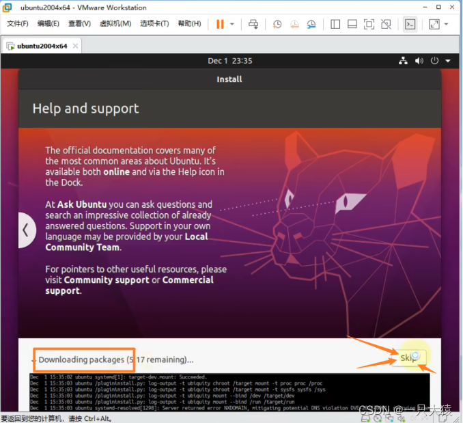463x423 pixels.
Task: Click the Ubuntu power icon
Action: pyautogui.click(x=434, y=61)
